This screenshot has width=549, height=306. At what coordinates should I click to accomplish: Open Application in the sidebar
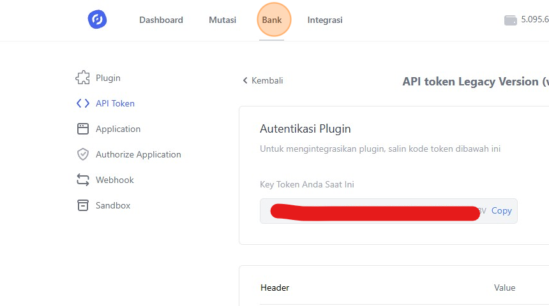pyautogui.click(x=118, y=129)
